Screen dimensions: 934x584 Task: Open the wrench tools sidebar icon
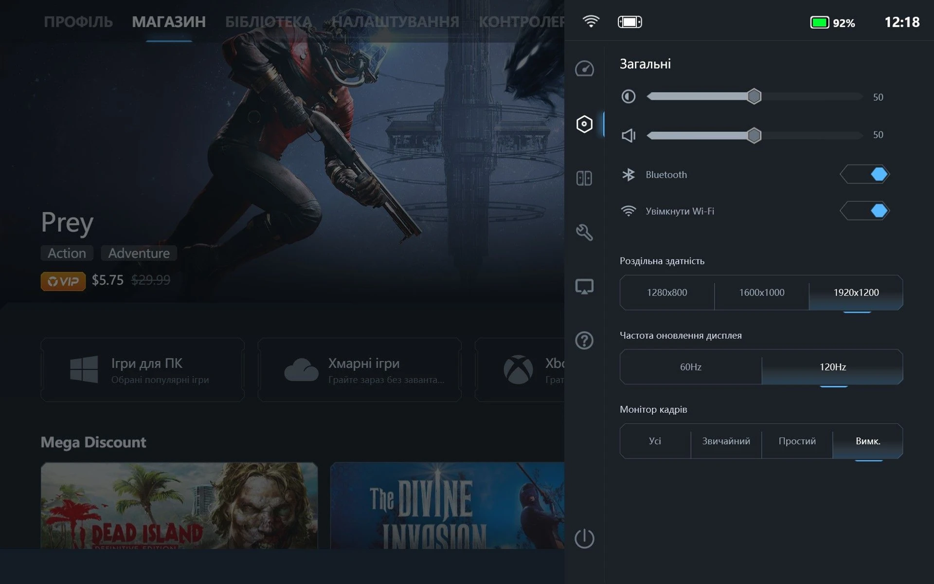click(x=584, y=232)
